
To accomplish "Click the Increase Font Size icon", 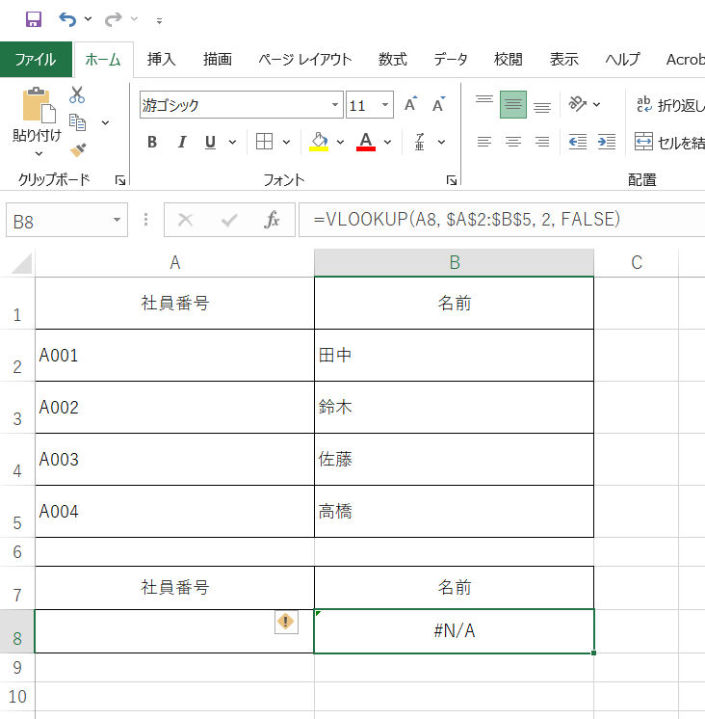I will (x=410, y=105).
